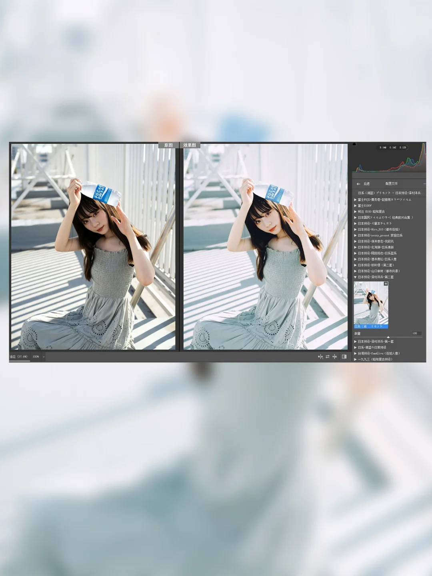Click the histogram graph
The width and height of the screenshot is (432, 576).
pos(389,158)
